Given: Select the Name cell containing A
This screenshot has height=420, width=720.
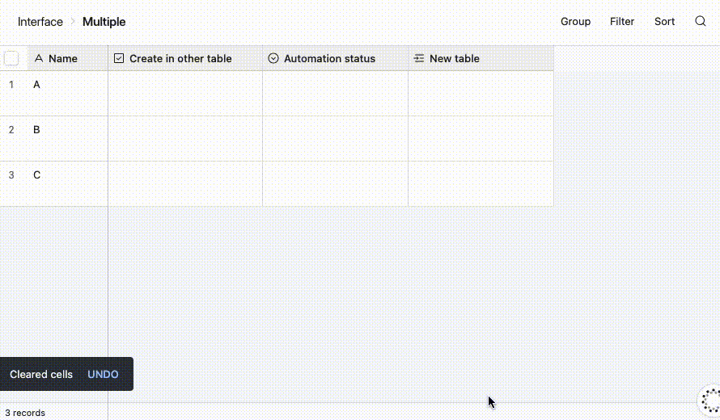Looking at the screenshot, I should pos(67,93).
